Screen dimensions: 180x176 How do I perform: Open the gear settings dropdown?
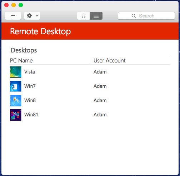click(x=32, y=16)
